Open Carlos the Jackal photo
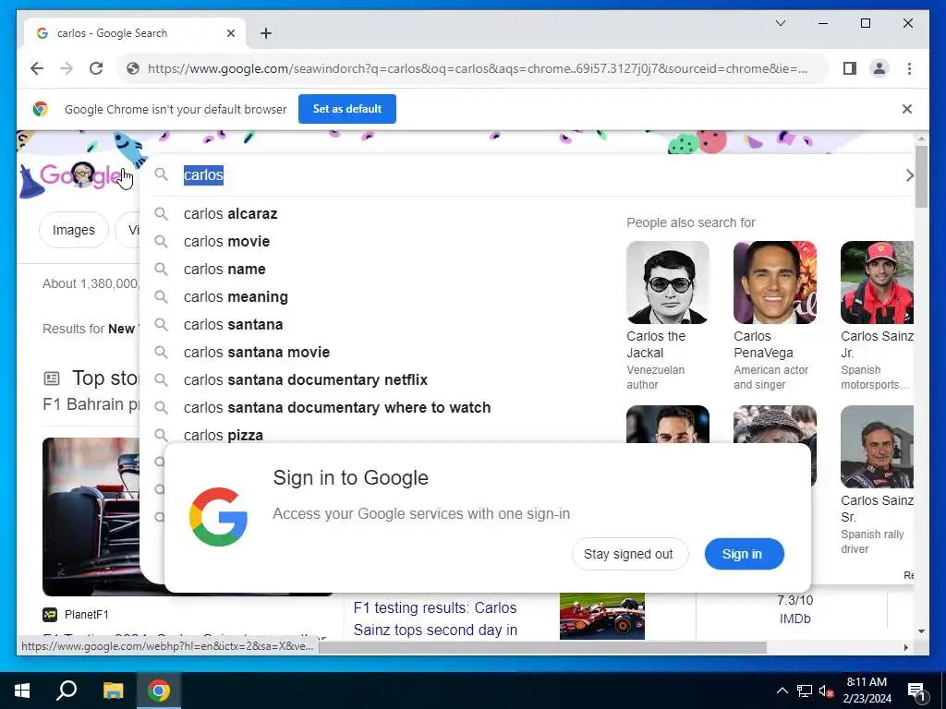Image resolution: width=946 pixels, height=709 pixels. click(x=668, y=282)
